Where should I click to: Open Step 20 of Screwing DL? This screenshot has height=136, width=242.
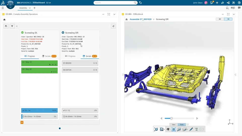[x=39, y=71]
